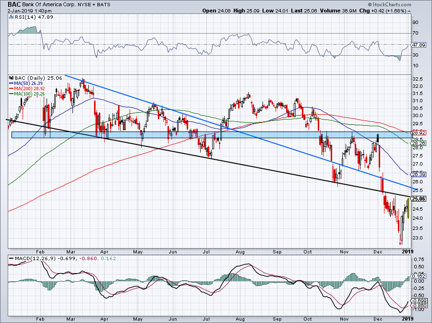
Task: Click the red MA(200) legend line swatch
Action: pos(12,89)
